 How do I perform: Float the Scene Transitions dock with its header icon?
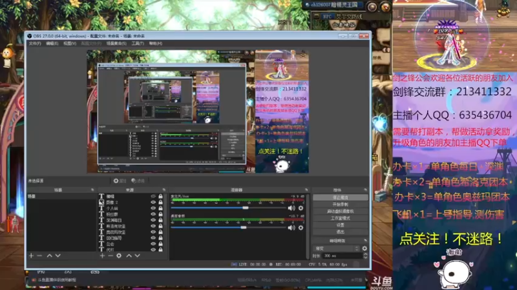(x=365, y=240)
